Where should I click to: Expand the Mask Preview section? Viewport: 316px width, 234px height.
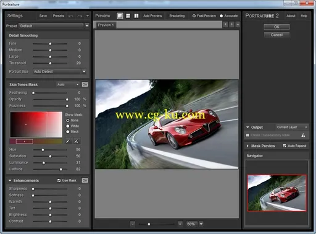click(247, 146)
